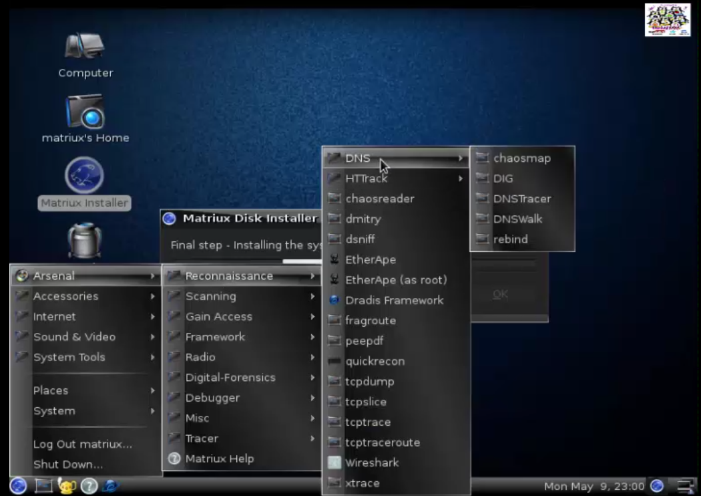Click OK in the Matriux Disk Installer
701x496 pixels.
[x=500, y=294]
